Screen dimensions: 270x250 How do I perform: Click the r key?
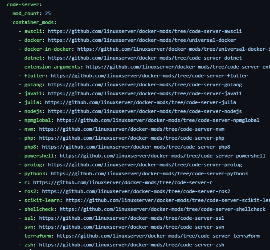click(x=26, y=182)
